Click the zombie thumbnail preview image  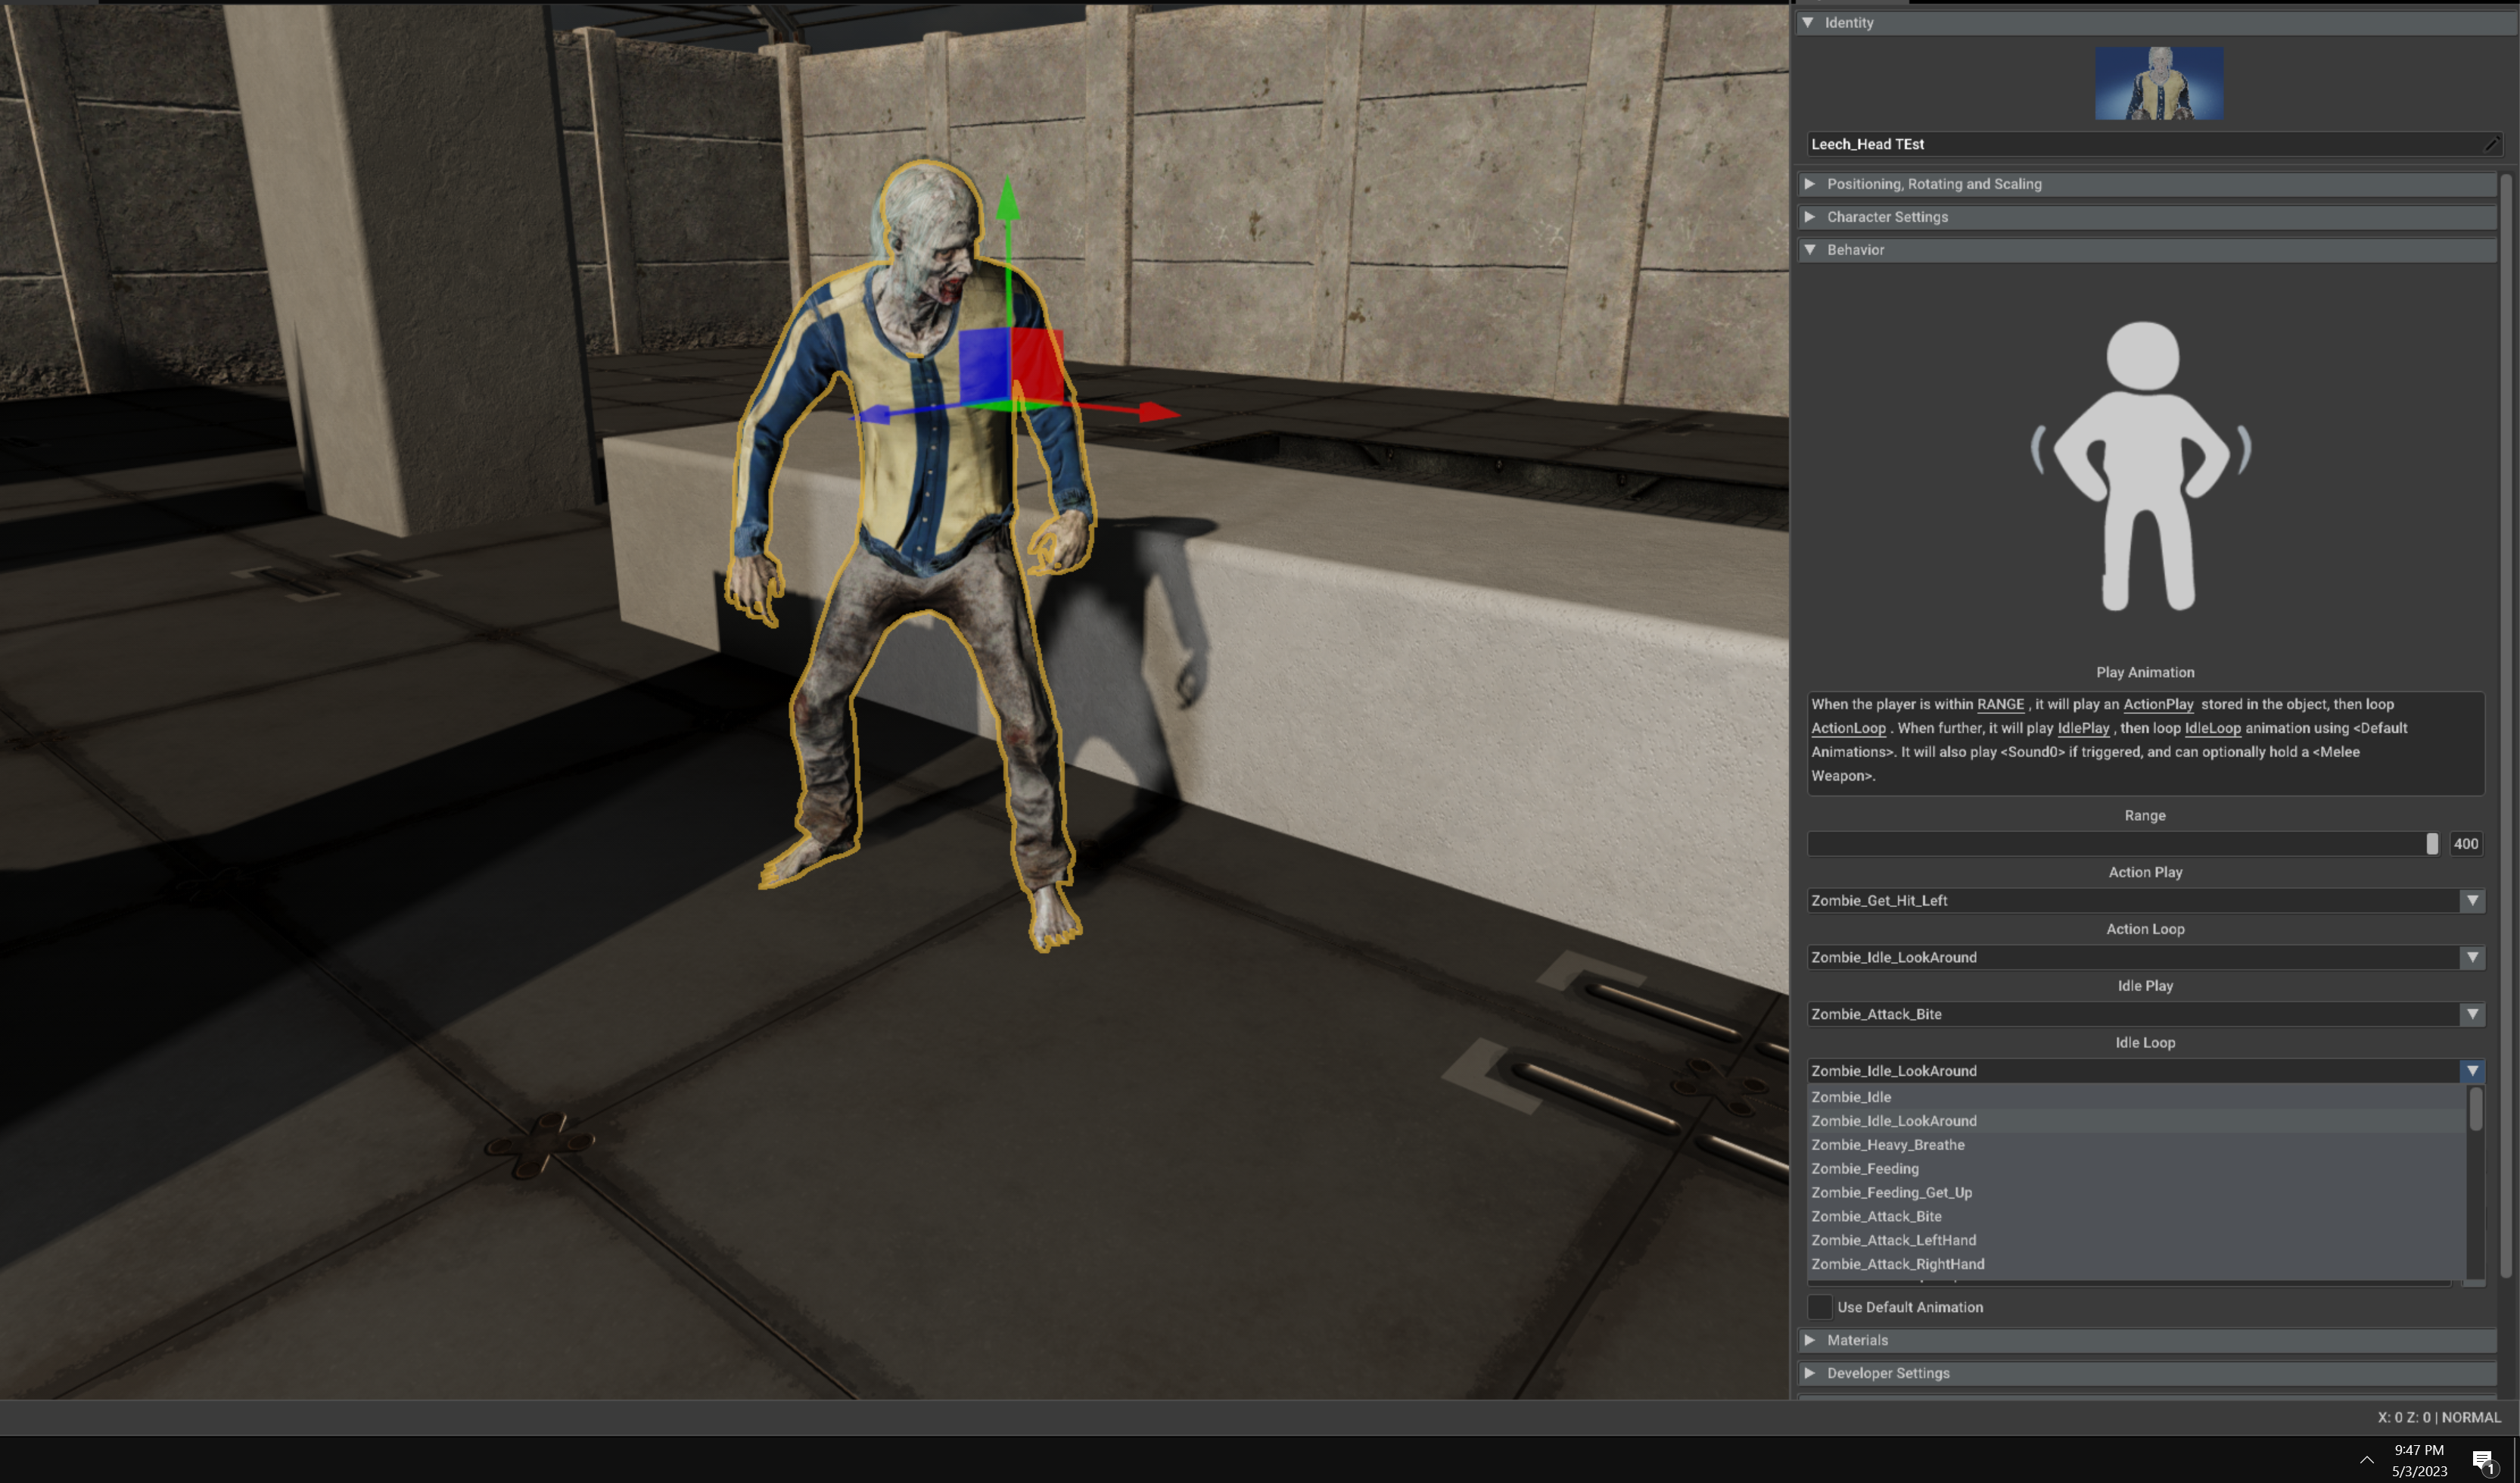tap(2159, 84)
